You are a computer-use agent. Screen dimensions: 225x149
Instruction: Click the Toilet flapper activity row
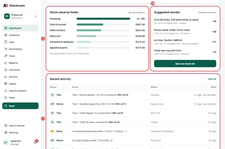(133, 113)
